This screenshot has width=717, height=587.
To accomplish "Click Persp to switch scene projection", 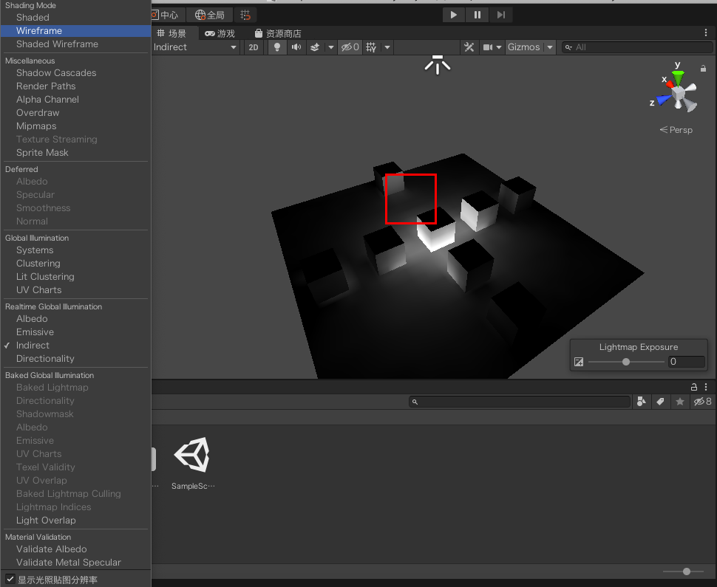I will point(676,129).
